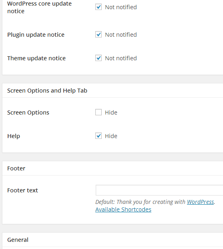Image resolution: width=223 pixels, height=249 pixels.
Task: Toggle Plugin update notice Not notified checkbox
Action: click(98, 34)
